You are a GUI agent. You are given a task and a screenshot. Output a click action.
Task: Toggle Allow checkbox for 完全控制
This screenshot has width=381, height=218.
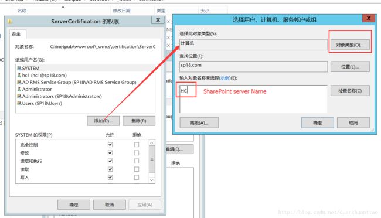tap(110, 145)
